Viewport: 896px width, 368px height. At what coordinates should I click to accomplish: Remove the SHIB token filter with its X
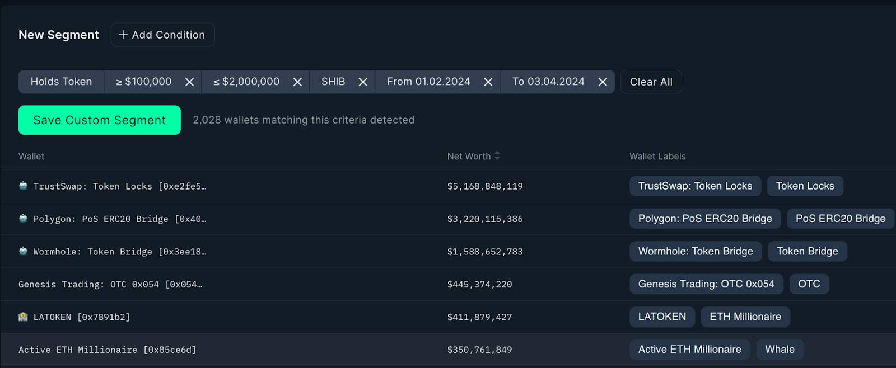(363, 82)
